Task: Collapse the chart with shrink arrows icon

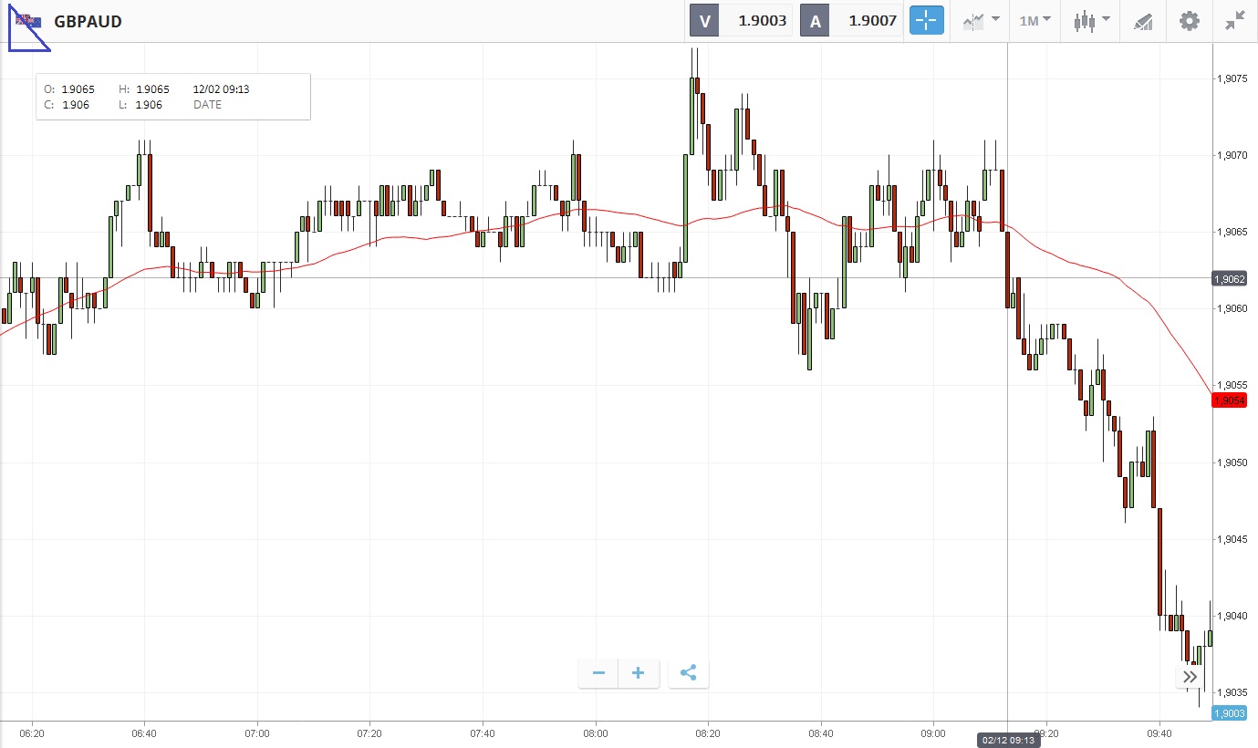Action: 1235,20
